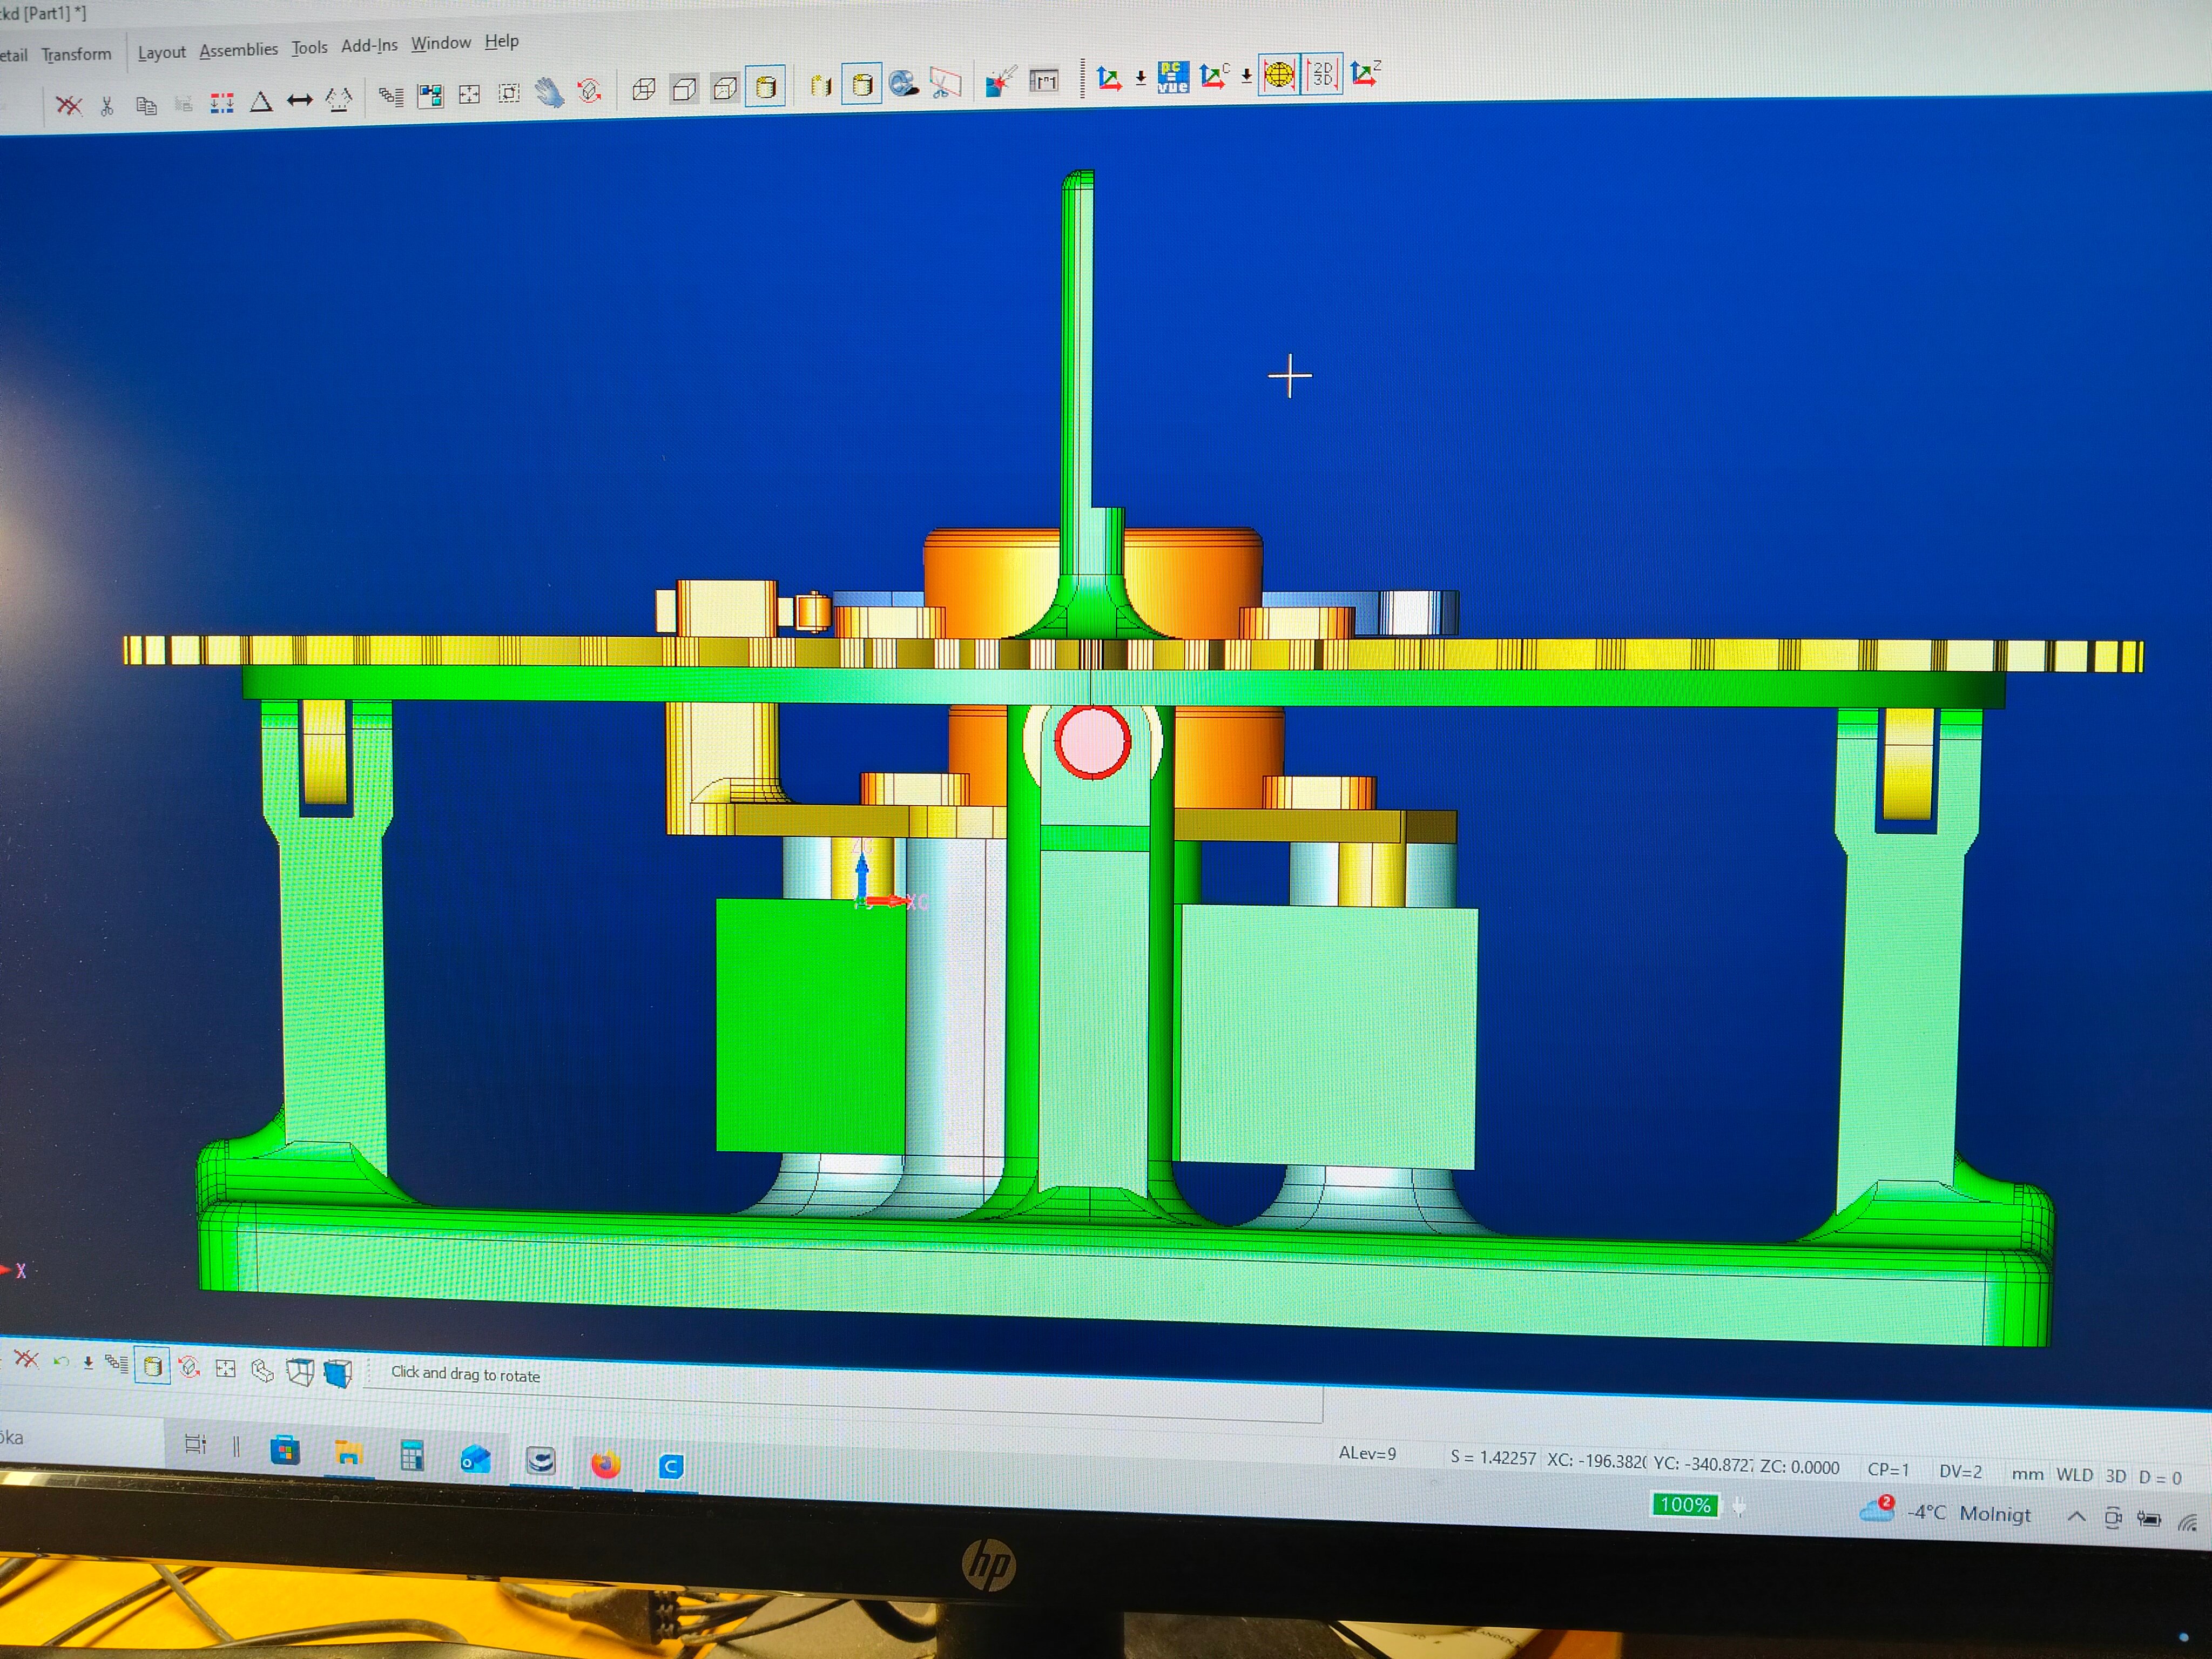The image size is (2212, 1659).
Task: Click bottom toolbar tree list icon
Action: [x=117, y=1363]
